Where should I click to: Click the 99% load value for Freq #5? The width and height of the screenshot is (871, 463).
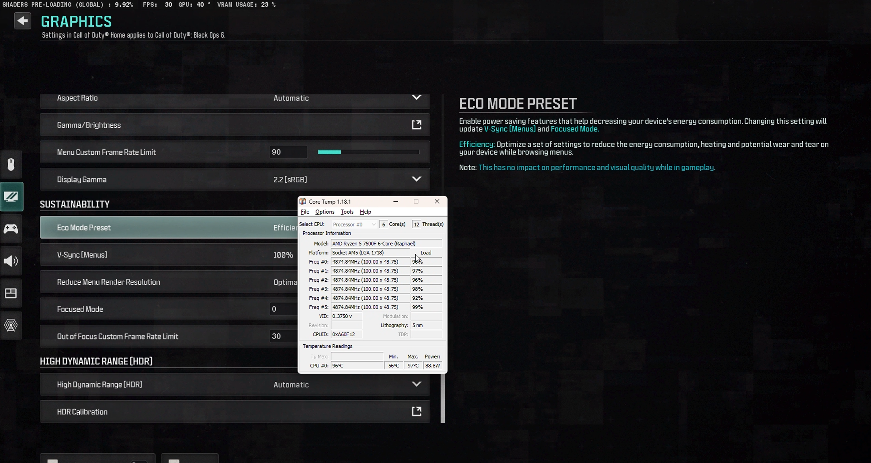click(x=426, y=307)
